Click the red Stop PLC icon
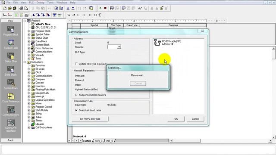This screenshot has width=276, height=155. (x=105, y=8)
